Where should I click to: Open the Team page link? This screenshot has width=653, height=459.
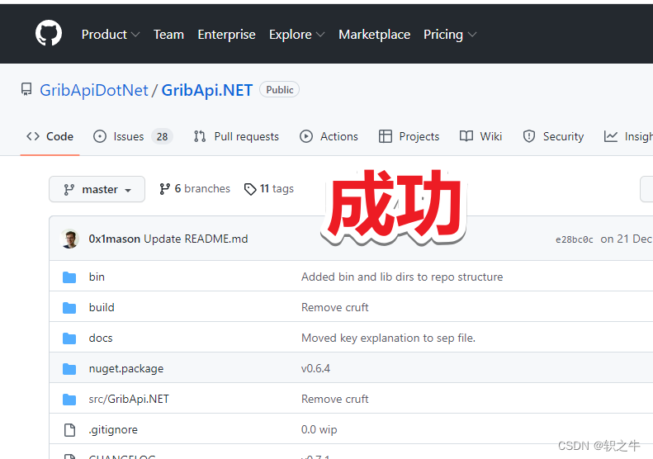168,35
